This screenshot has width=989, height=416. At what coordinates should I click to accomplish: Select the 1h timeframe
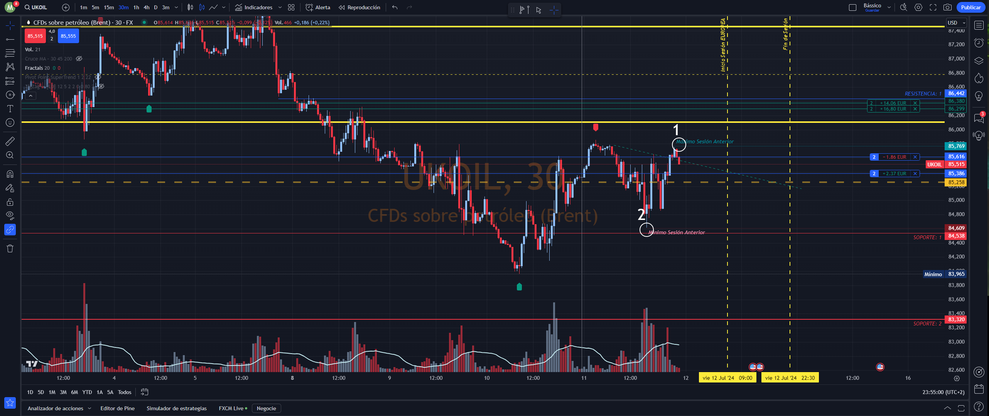(136, 7)
